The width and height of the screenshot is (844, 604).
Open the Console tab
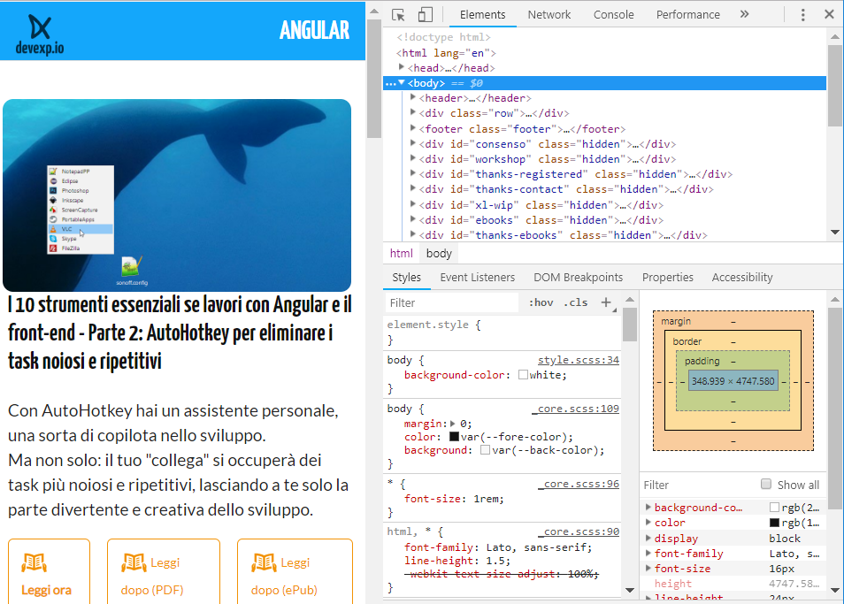click(x=614, y=14)
